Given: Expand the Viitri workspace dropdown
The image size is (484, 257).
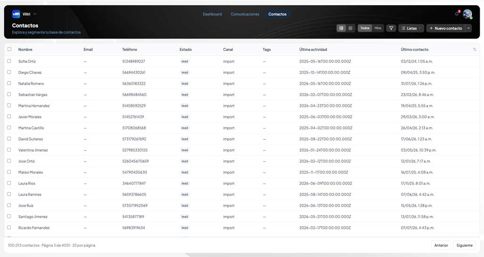Looking at the screenshot, I should (34, 14).
